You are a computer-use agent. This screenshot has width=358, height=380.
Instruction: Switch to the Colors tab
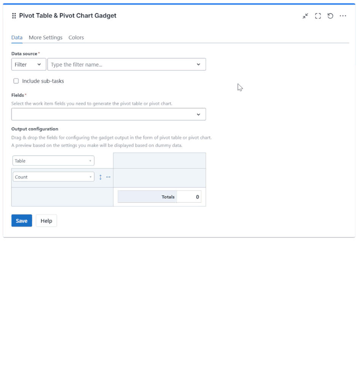[76, 37]
